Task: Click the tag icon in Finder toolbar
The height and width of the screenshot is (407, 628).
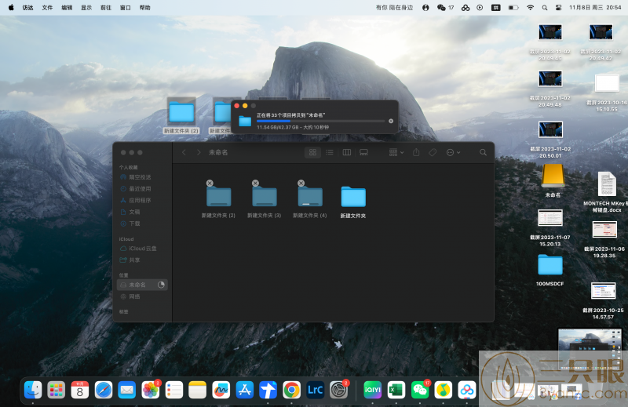Action: [433, 152]
